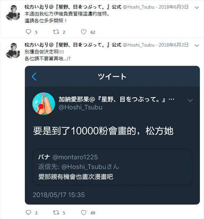Open the swimming pool legs avatar
Viewport: 204px width, 219px height.
click(x=44, y=103)
